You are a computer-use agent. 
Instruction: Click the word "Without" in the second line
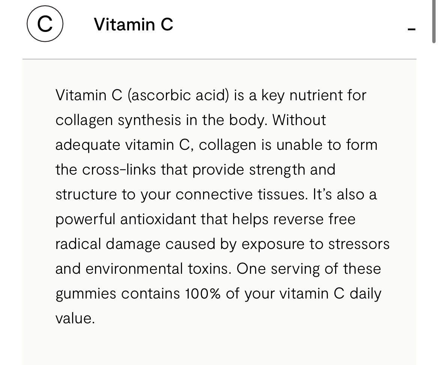pyautogui.click(x=299, y=120)
